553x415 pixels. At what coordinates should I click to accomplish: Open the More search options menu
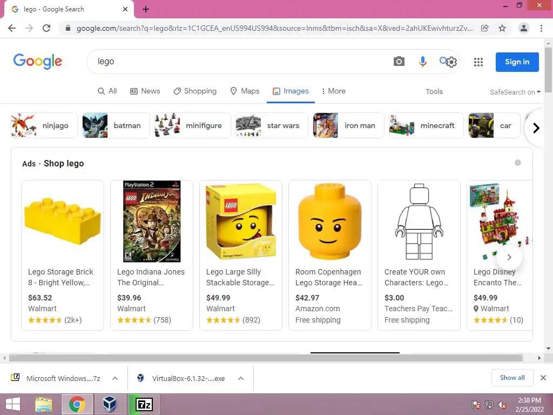[x=334, y=91]
